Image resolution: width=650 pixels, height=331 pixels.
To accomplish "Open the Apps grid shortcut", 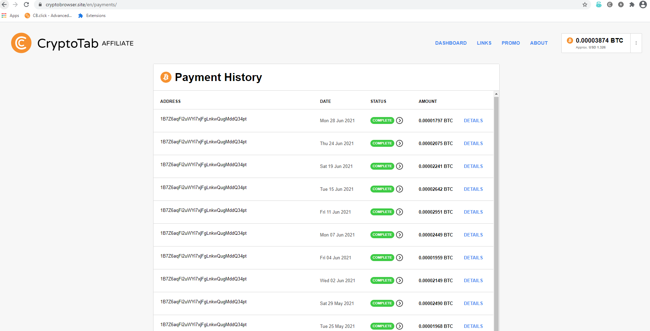I will click(x=10, y=16).
